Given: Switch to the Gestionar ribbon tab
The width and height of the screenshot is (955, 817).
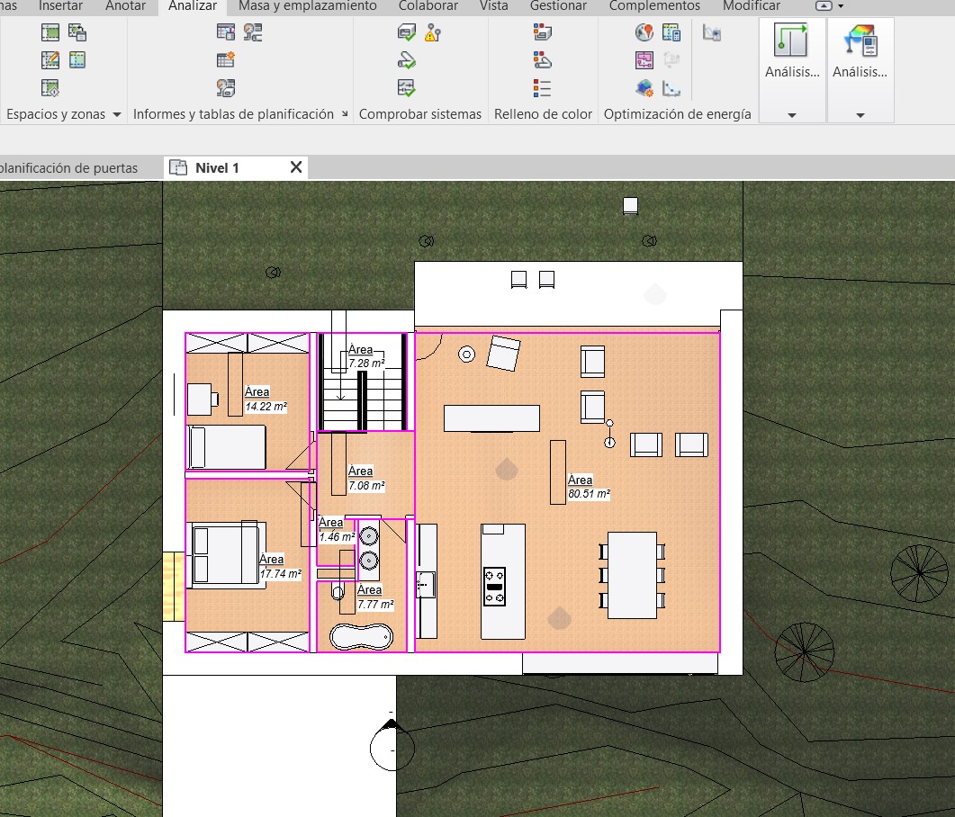Looking at the screenshot, I should pos(558,6).
